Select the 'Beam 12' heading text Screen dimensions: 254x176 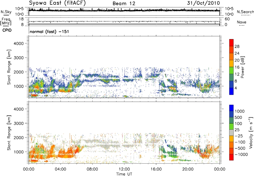(124, 3)
